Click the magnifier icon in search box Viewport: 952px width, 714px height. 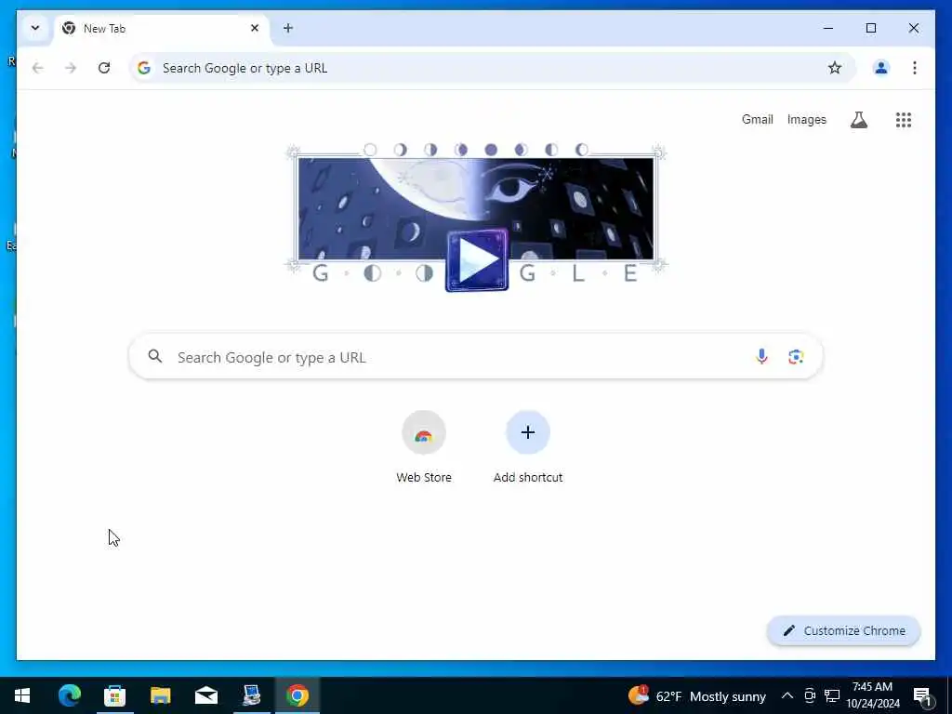155,356
